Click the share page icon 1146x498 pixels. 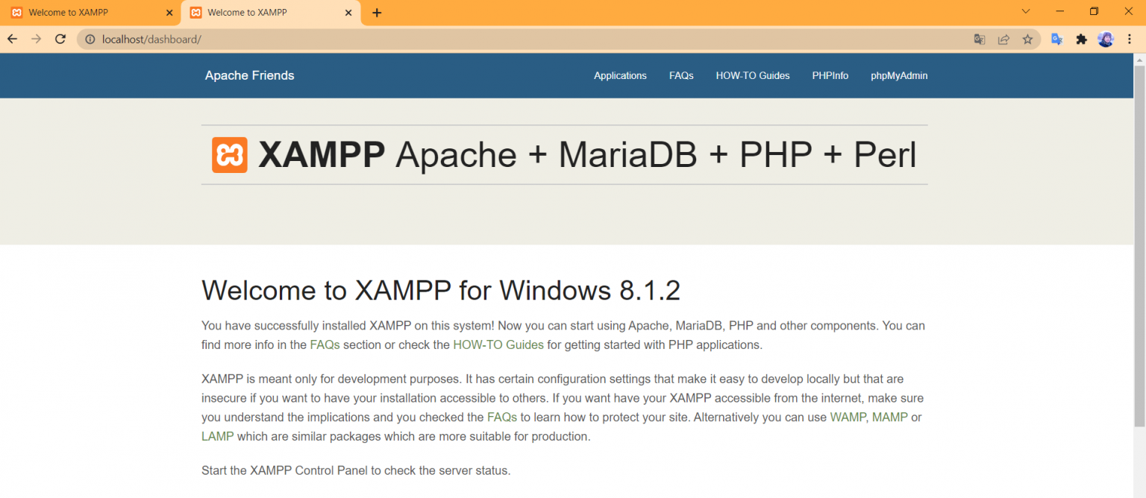click(1003, 40)
